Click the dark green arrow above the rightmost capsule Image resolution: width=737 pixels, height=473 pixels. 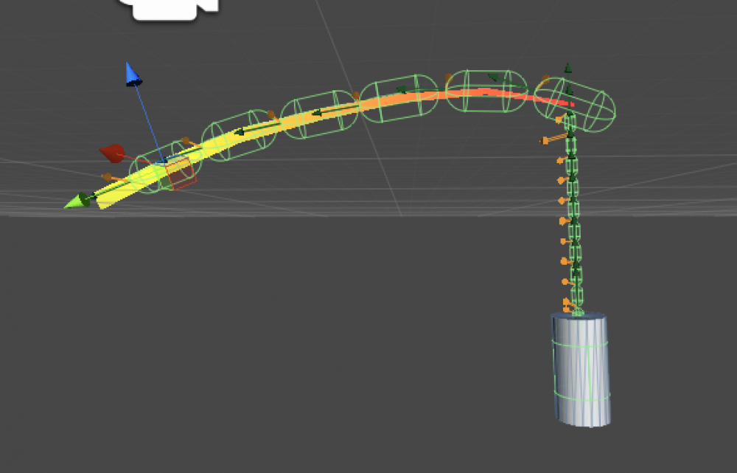click(x=568, y=69)
